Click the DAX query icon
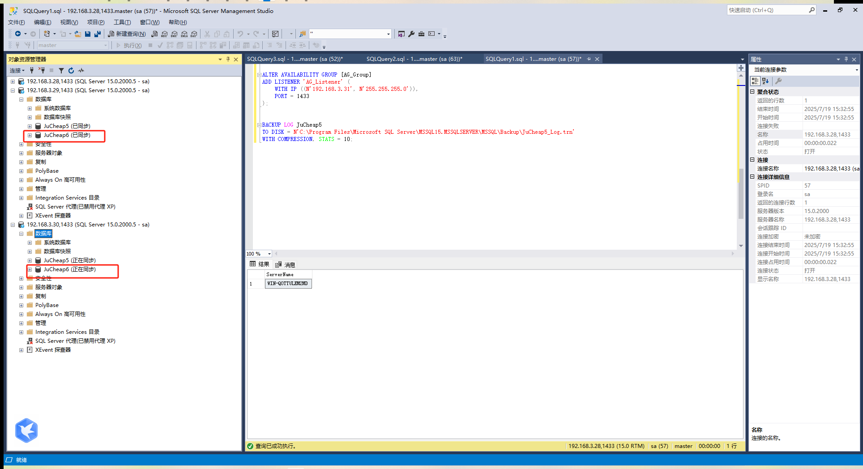 [194, 34]
